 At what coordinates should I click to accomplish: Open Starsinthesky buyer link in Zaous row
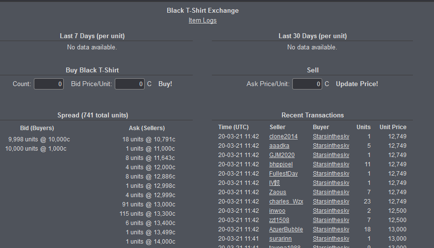tap(331, 192)
